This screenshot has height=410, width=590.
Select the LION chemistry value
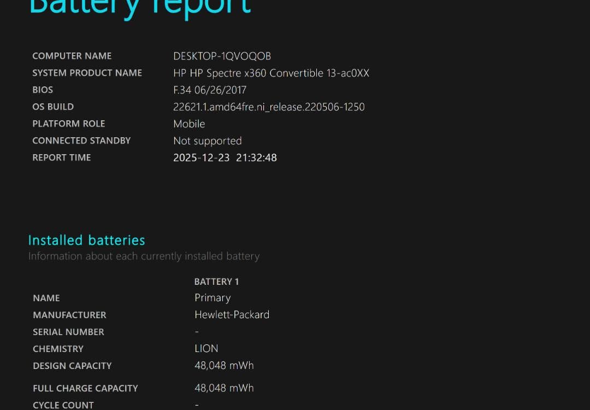pos(206,348)
